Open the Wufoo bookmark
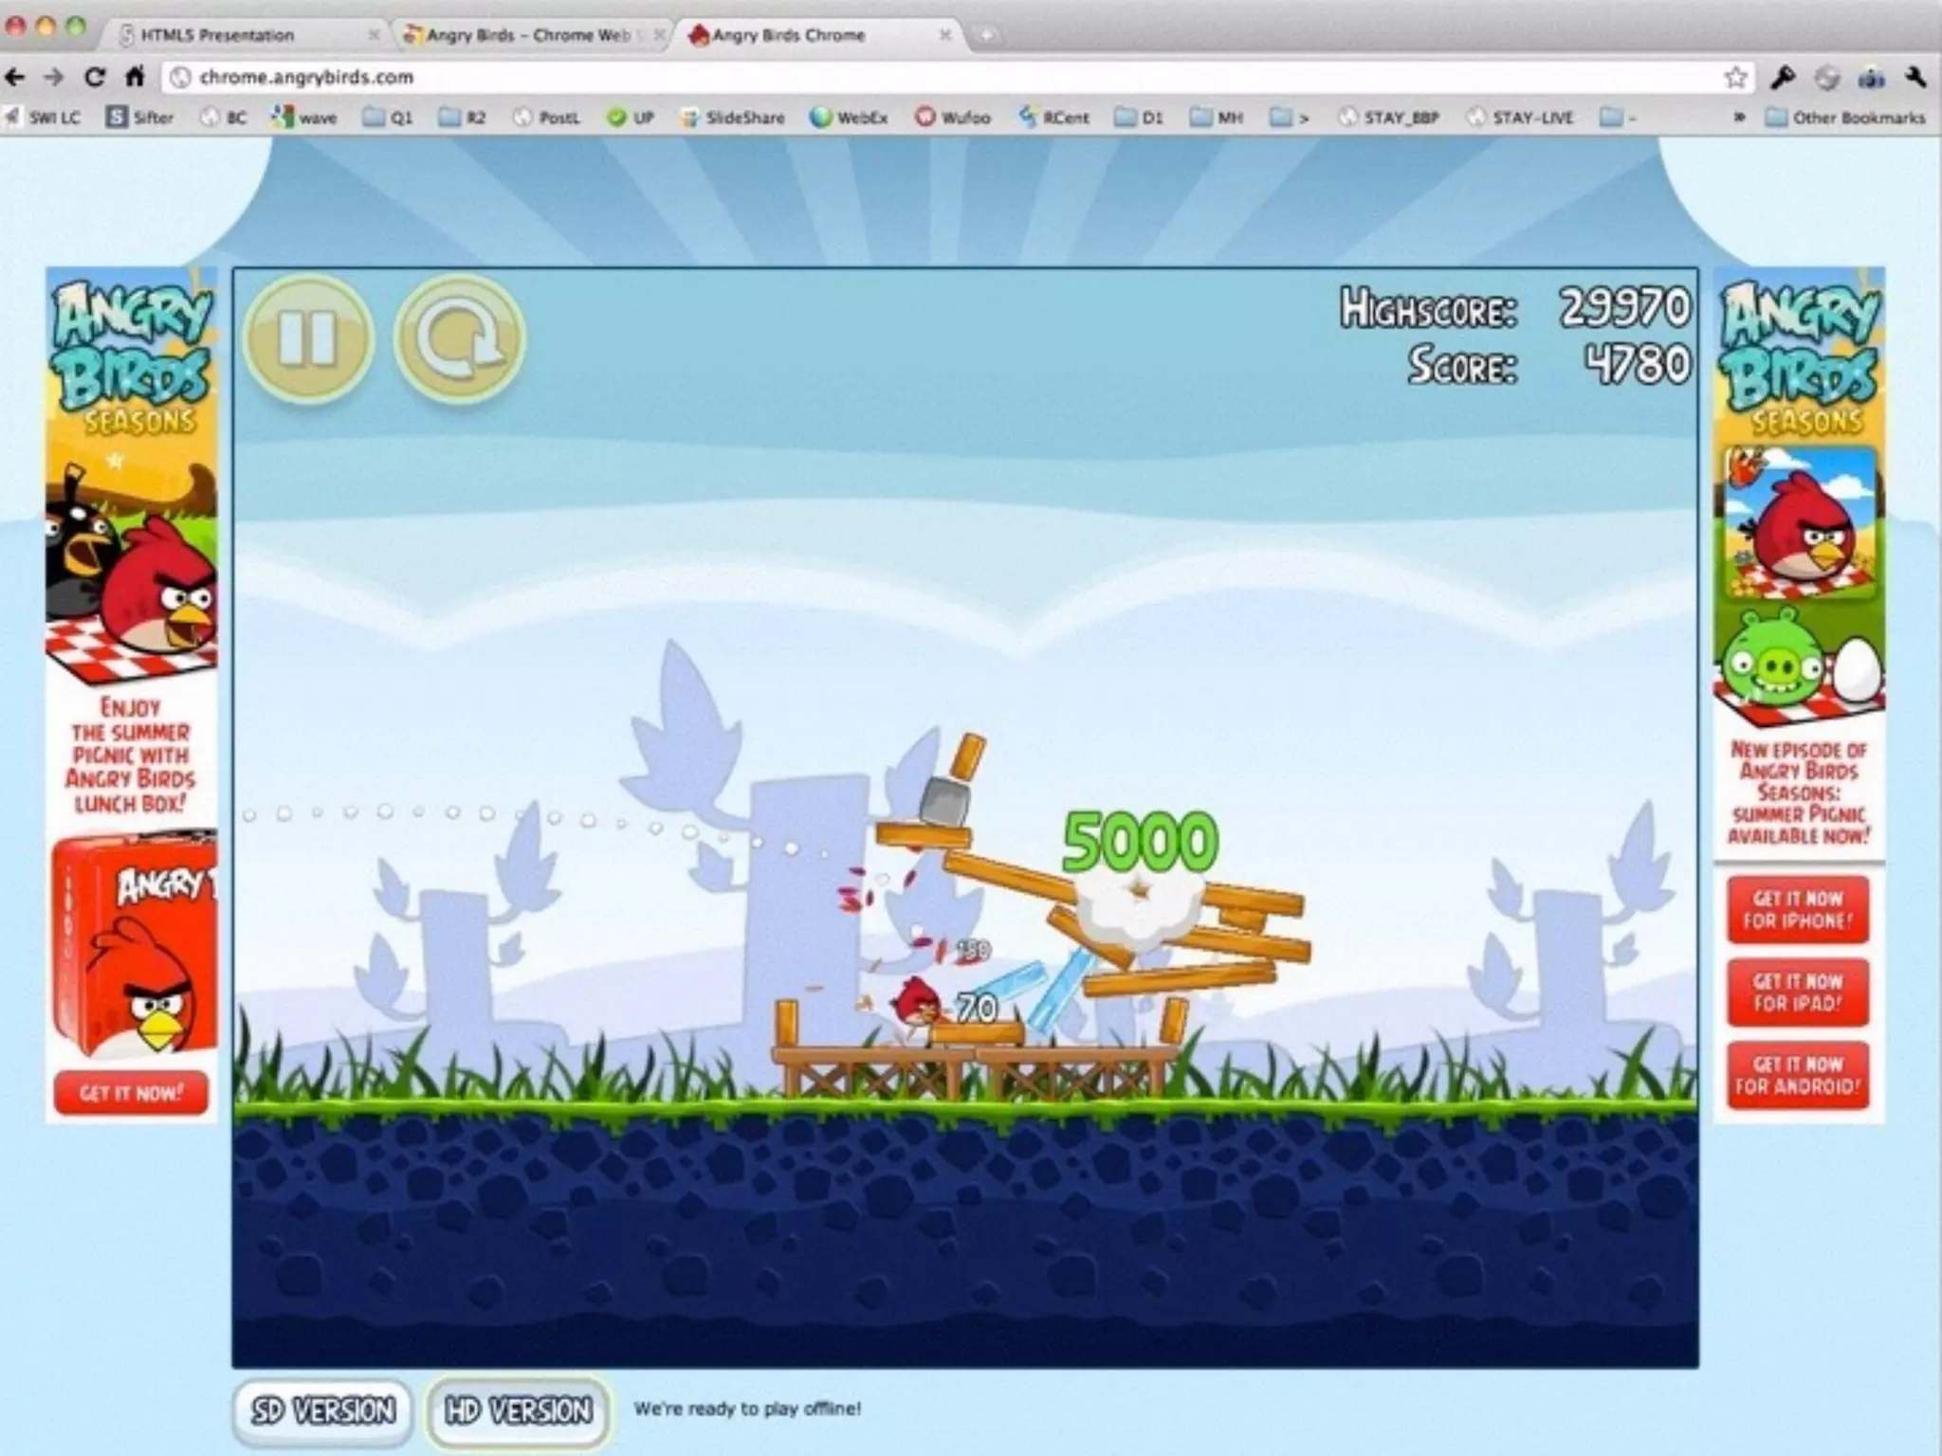 [x=953, y=118]
